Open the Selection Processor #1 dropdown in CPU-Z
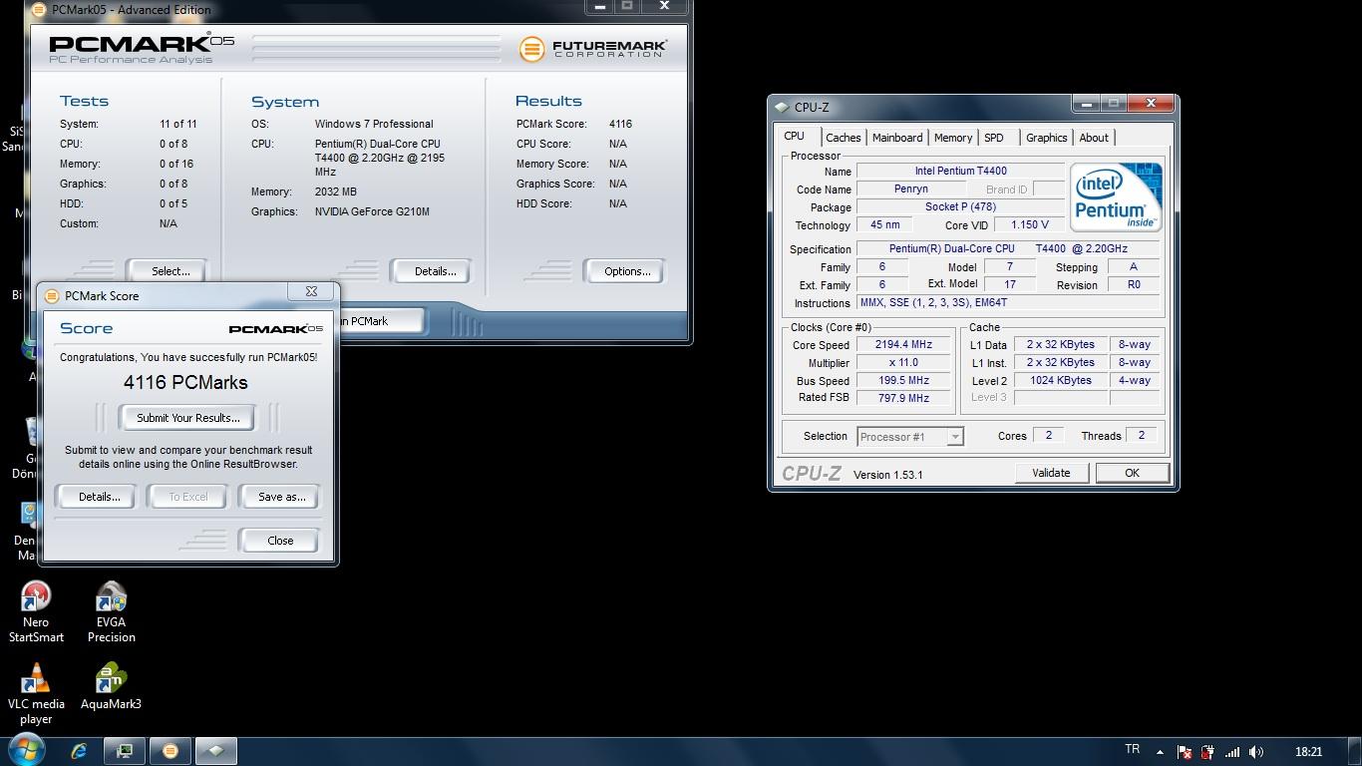 tap(910, 436)
